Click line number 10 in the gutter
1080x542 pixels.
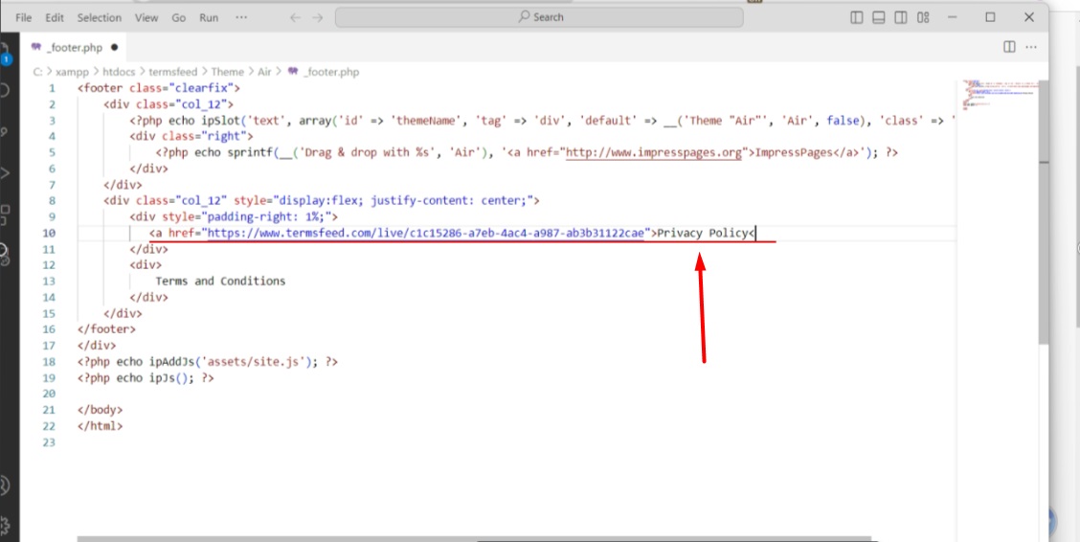(48, 233)
